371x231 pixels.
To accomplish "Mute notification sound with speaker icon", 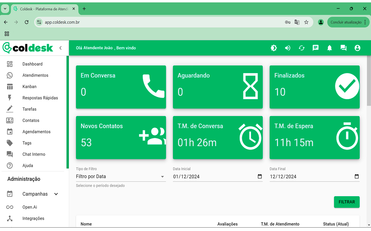I will [x=288, y=48].
